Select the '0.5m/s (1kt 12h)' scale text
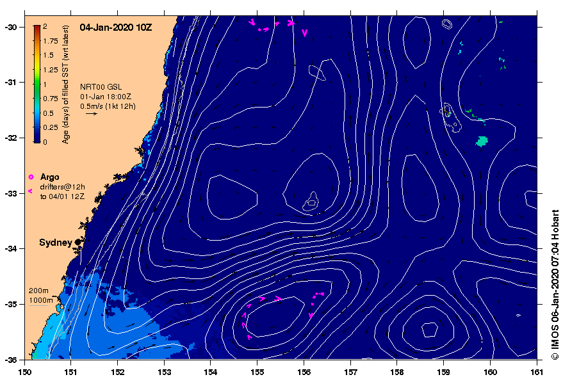The height and width of the screenshot is (384, 563). tap(108, 106)
